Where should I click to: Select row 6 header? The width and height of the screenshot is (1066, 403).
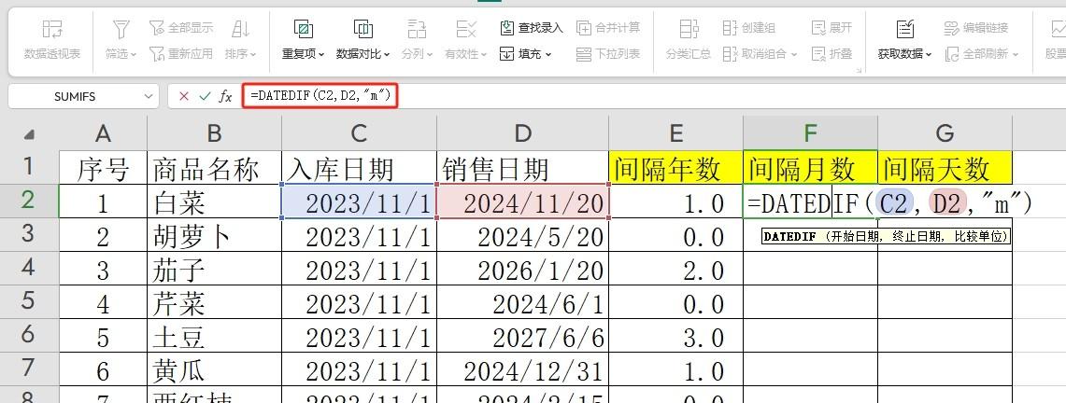click(x=29, y=335)
